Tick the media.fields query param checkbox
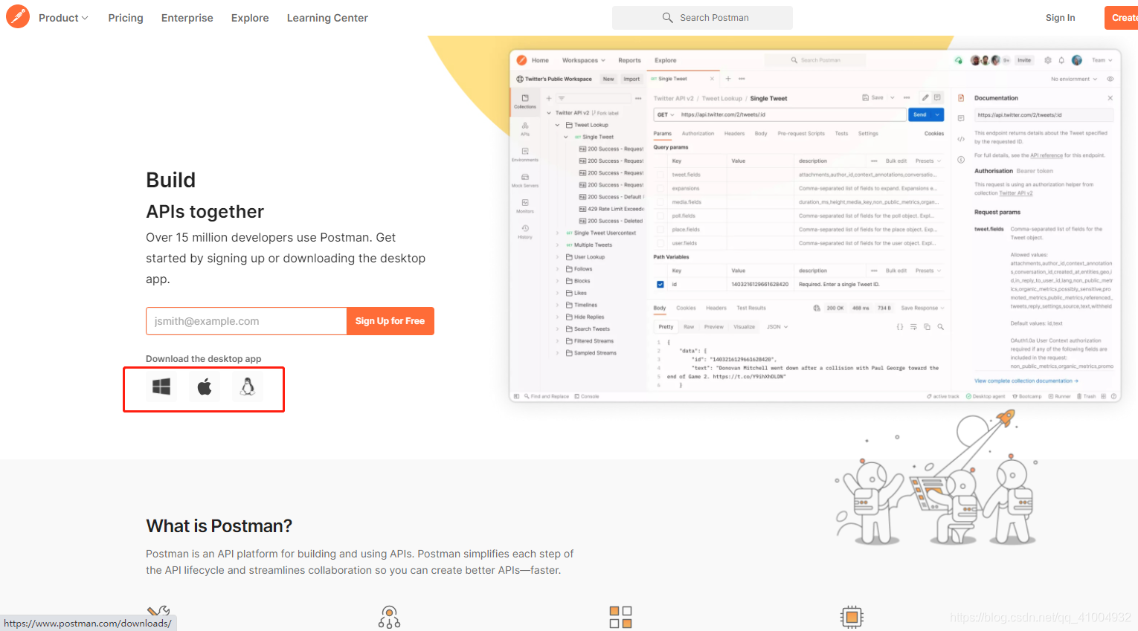Viewport: 1138px width, 631px height. 660,202
